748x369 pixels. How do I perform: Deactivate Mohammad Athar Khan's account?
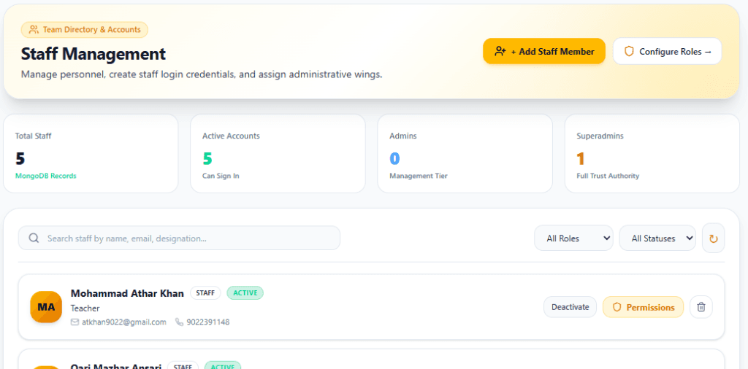pos(570,307)
